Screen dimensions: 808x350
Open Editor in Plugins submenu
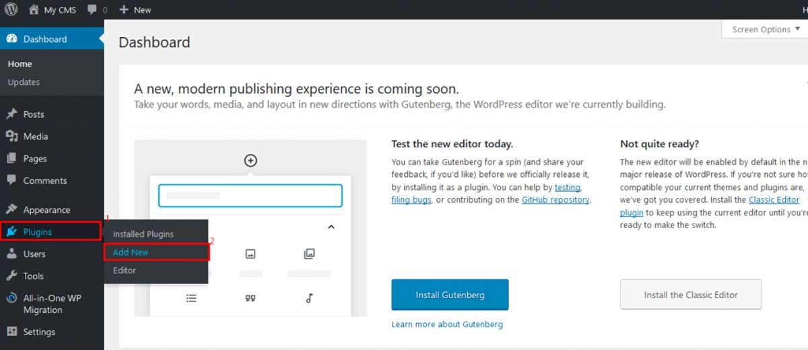125,270
